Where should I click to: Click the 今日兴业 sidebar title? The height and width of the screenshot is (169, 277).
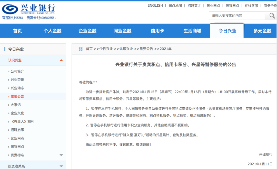tap(16, 49)
